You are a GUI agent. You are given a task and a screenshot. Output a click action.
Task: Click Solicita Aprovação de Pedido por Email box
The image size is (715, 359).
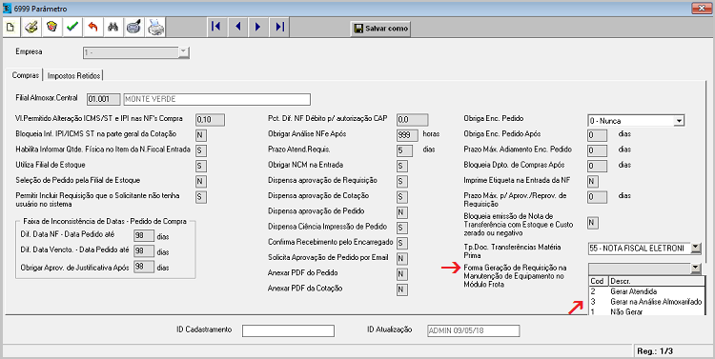click(401, 259)
